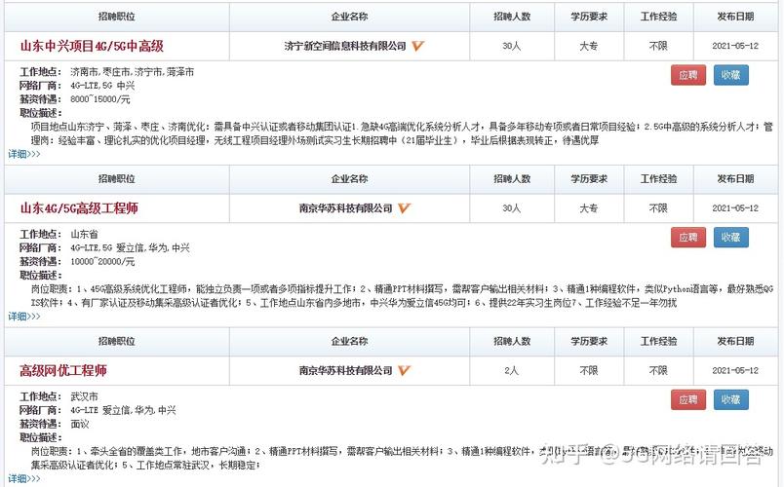Click date 2021-05-12 in the 高级网优工程师 row
This screenshot has height=487, width=784.
point(735,371)
